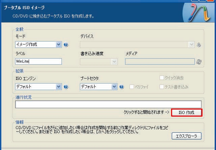Click the メディア text field
The image size is (216, 150).
point(160,61)
